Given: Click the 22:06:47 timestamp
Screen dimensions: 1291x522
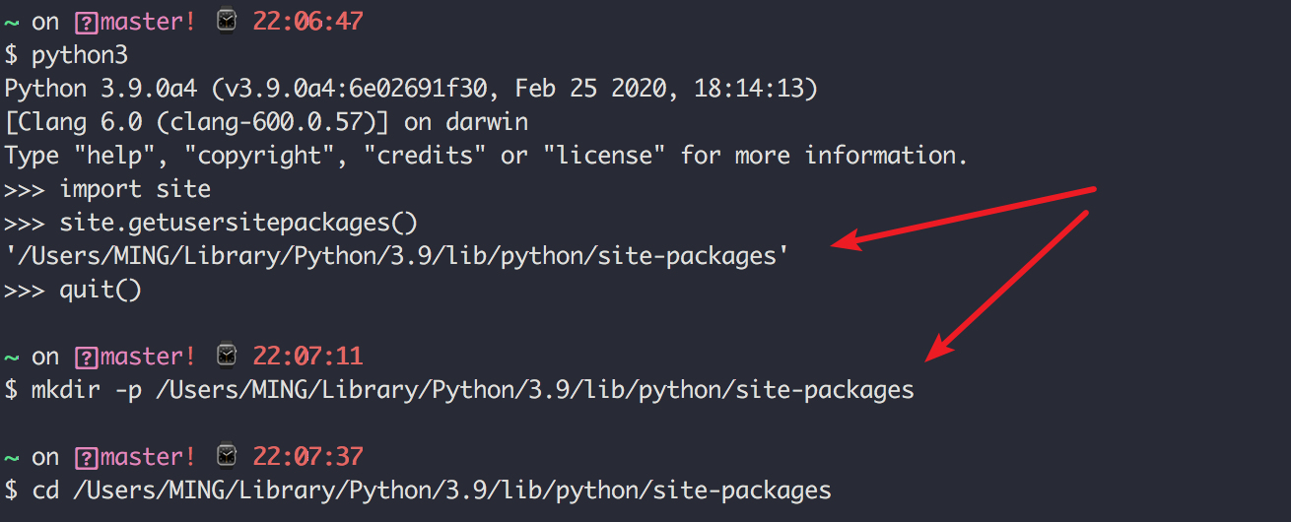Looking at the screenshot, I should (x=308, y=22).
